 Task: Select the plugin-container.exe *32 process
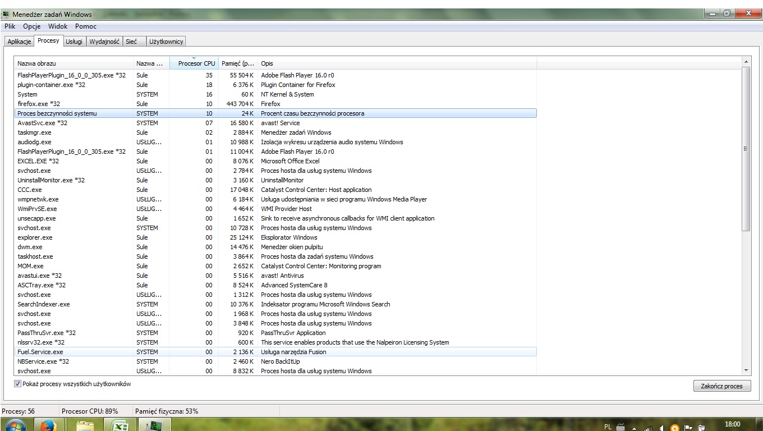coord(275,85)
